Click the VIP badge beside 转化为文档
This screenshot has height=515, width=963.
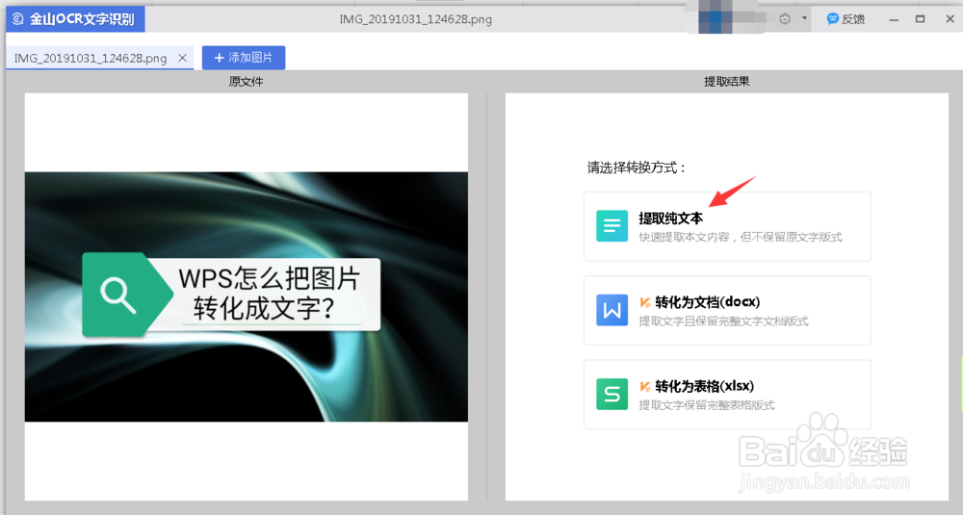(645, 302)
